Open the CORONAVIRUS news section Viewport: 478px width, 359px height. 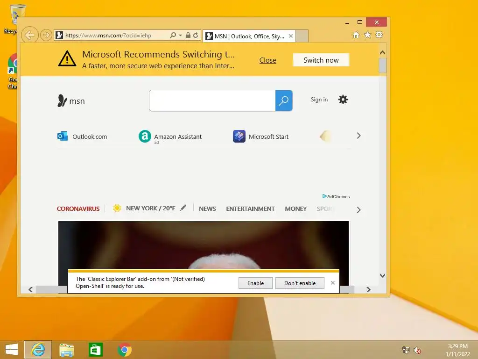[x=78, y=209]
